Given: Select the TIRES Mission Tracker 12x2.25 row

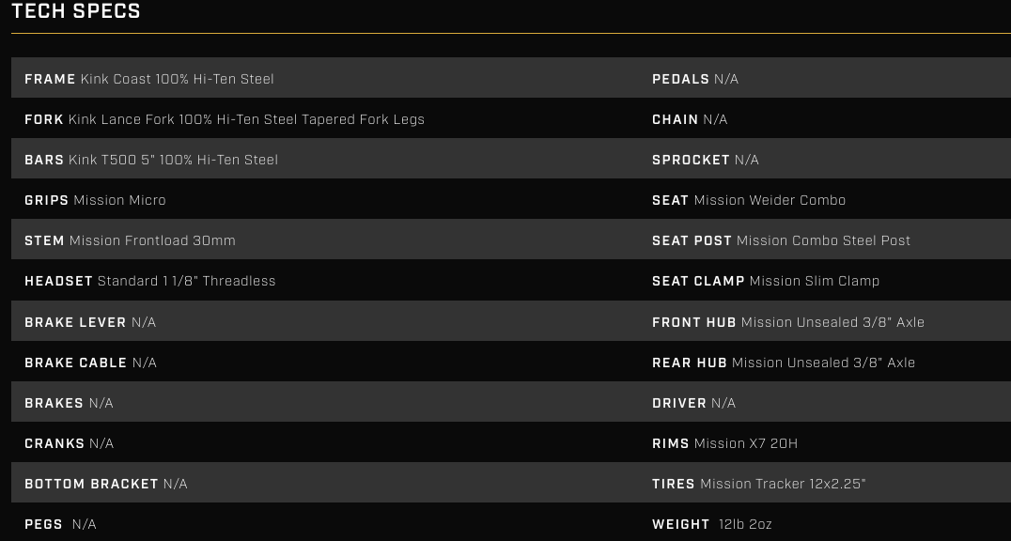Looking at the screenshot, I should (x=759, y=484).
